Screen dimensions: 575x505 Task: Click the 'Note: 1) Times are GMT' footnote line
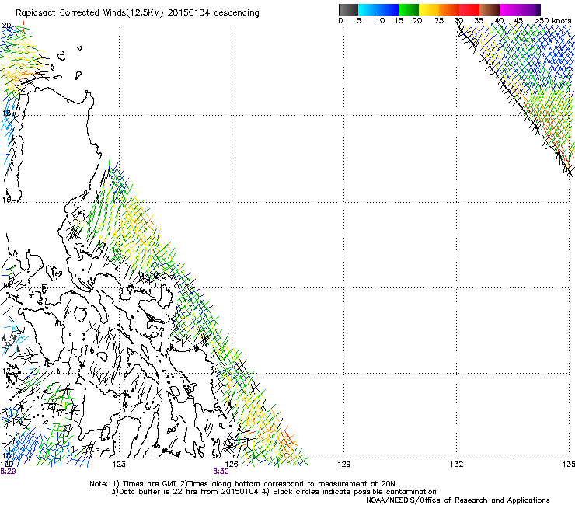click(x=242, y=484)
